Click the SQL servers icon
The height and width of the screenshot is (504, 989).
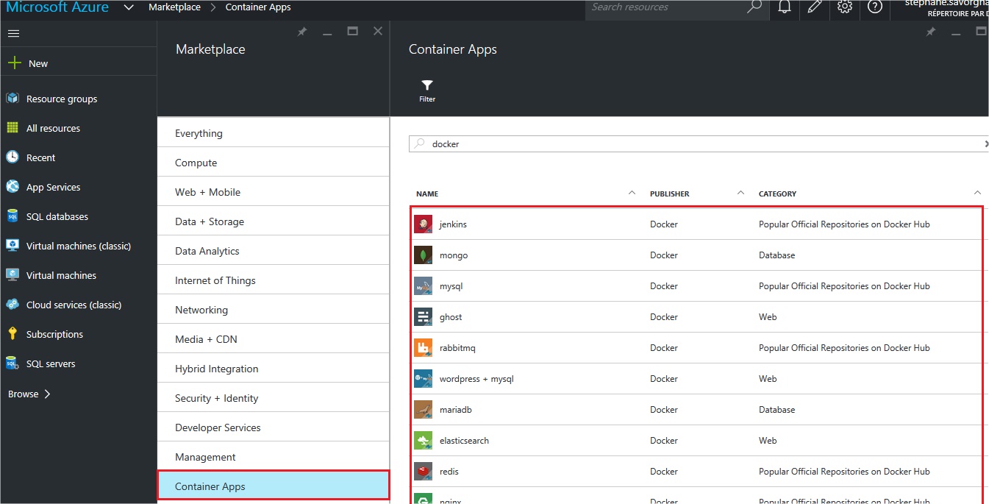coord(13,363)
